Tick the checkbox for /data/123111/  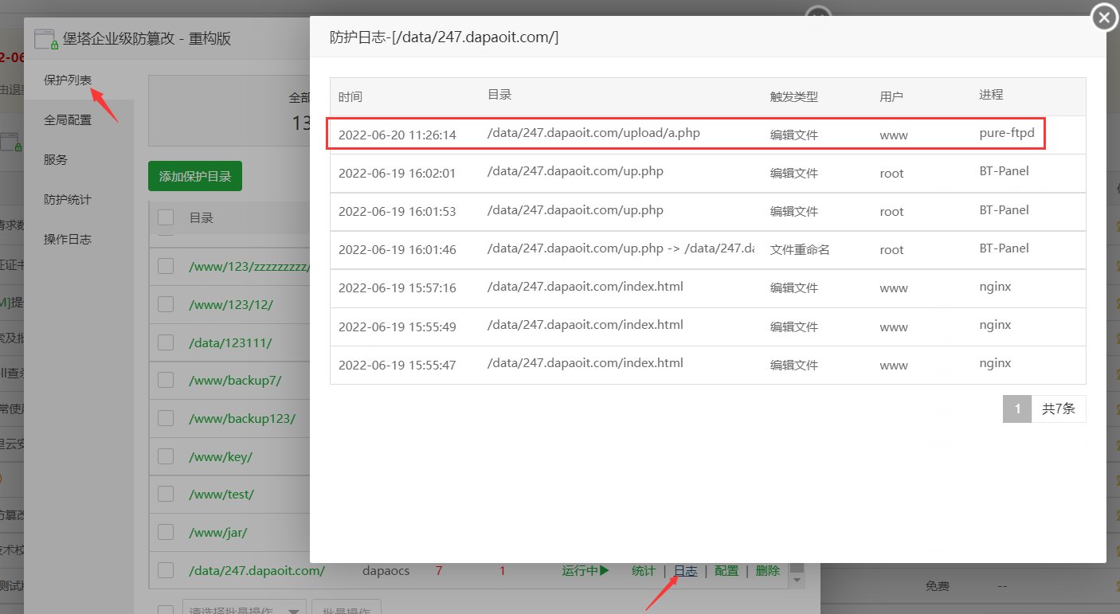[166, 342]
